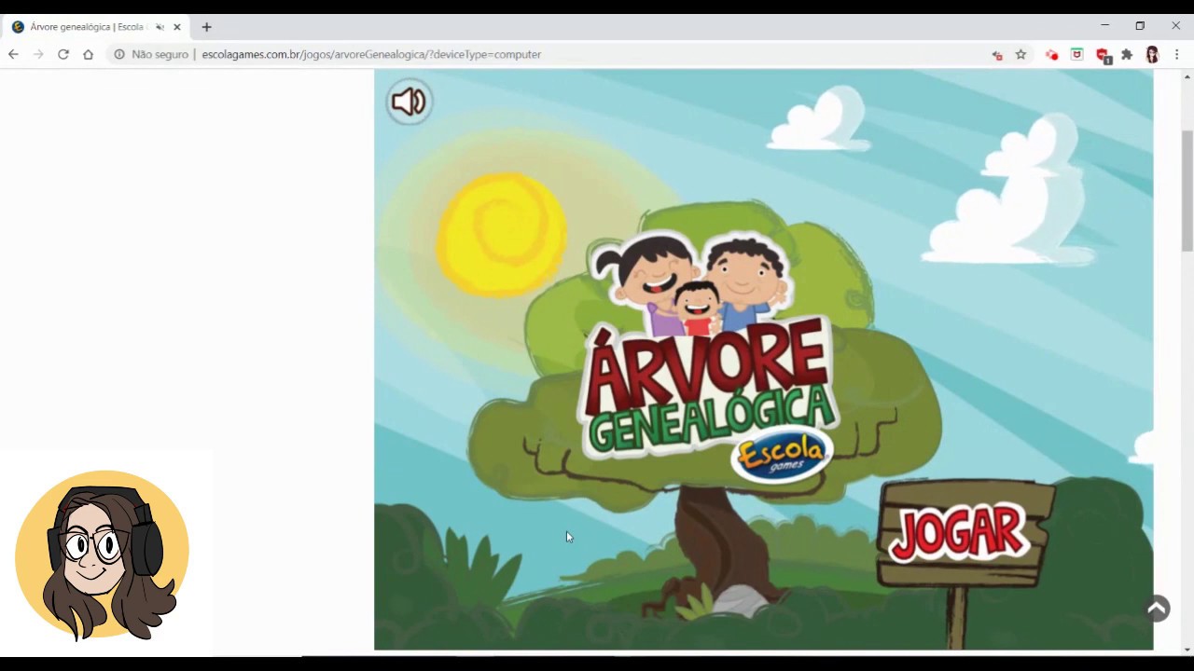Open a new browser tab
The width and height of the screenshot is (1194, 671).
coord(206,27)
